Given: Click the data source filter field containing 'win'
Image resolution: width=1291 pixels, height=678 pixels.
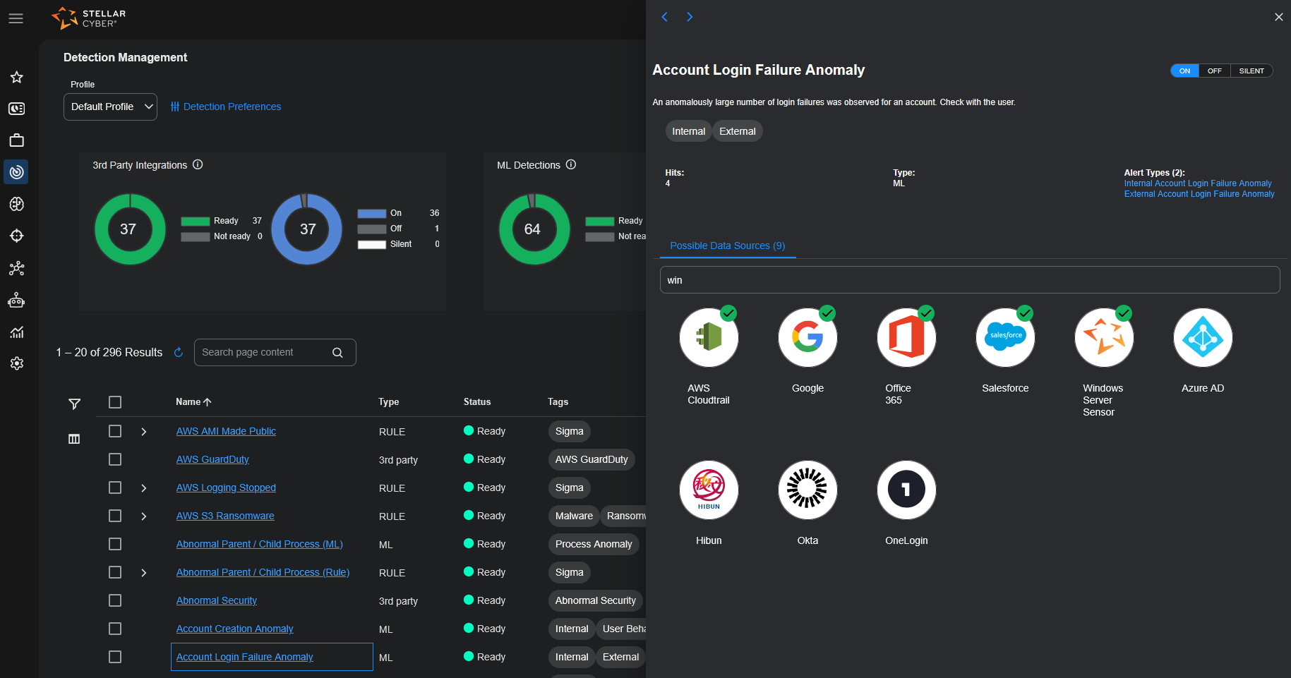Looking at the screenshot, I should point(970,280).
